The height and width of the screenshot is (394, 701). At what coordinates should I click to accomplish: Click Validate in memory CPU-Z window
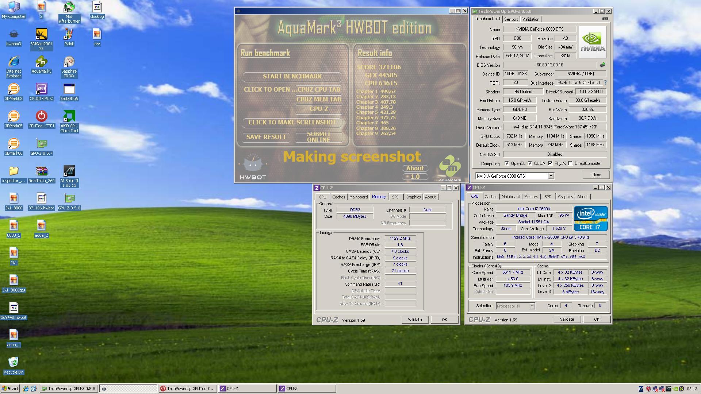[x=415, y=320]
